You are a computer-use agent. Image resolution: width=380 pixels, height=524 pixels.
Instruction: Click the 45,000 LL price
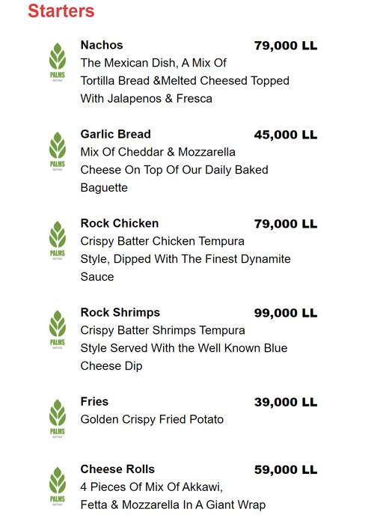[x=286, y=135]
